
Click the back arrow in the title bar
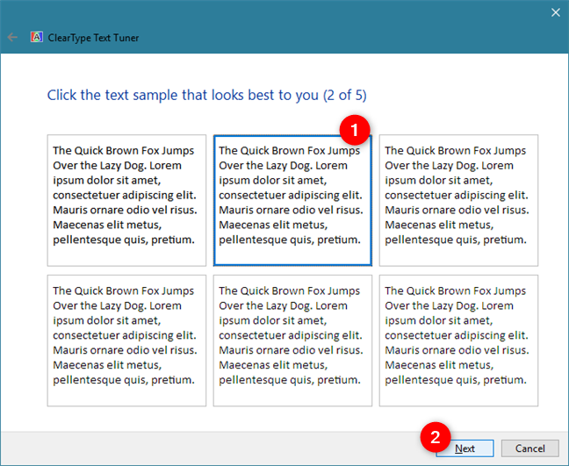(12, 38)
